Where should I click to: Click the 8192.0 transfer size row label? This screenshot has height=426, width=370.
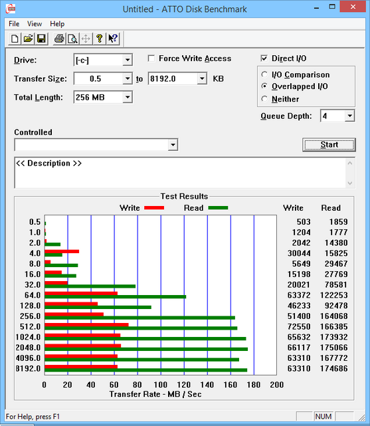tap(28, 369)
